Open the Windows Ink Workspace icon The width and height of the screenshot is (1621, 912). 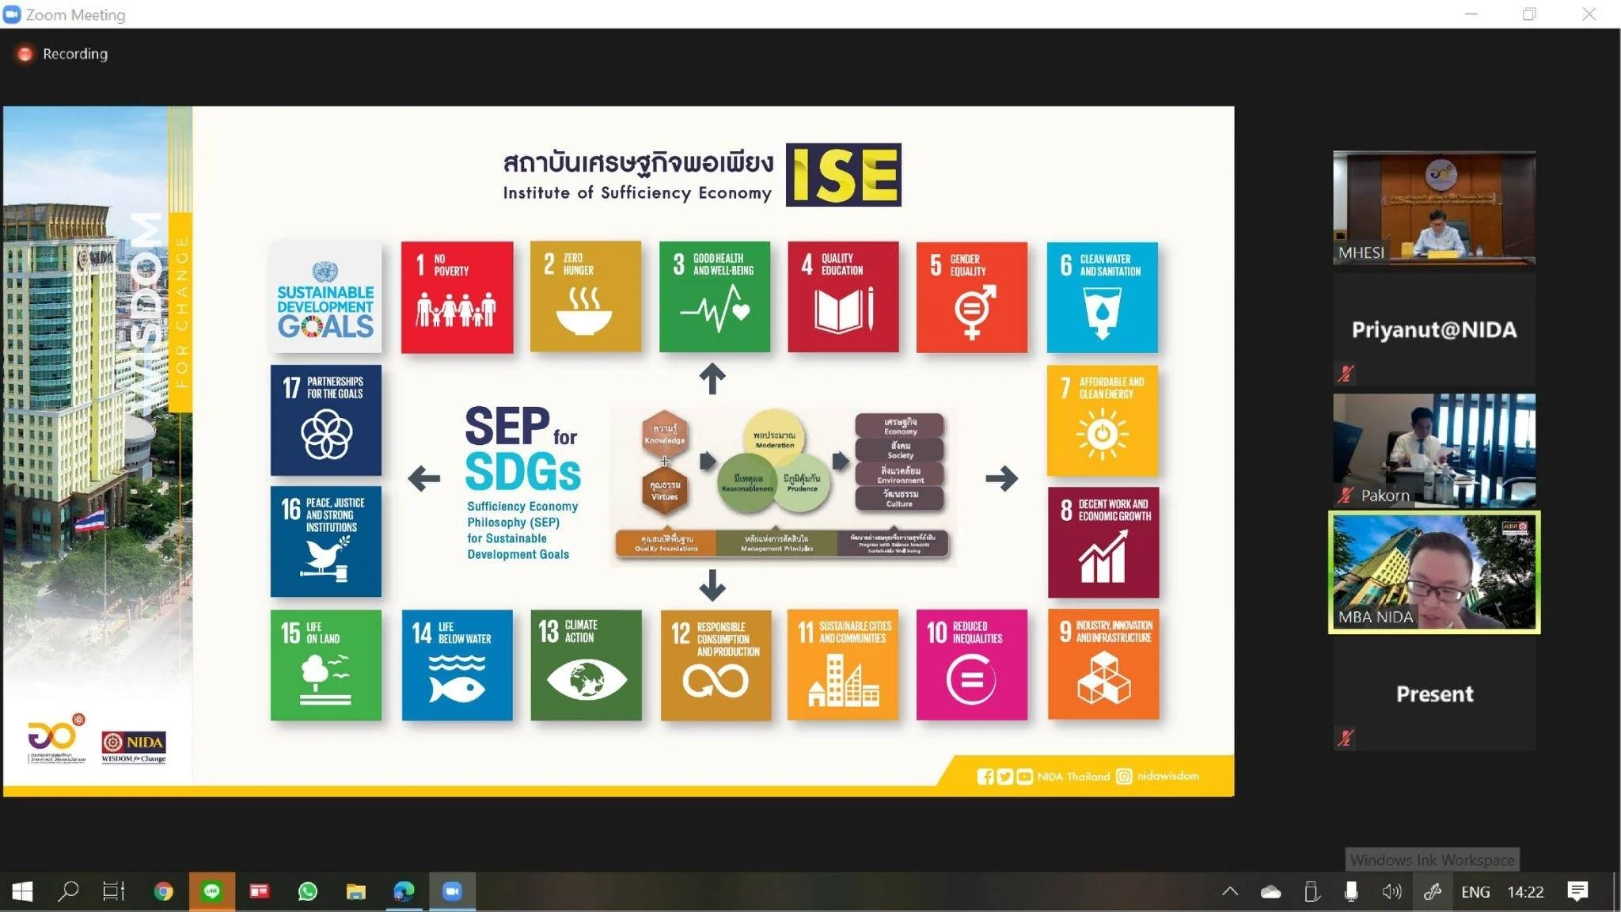click(1432, 891)
